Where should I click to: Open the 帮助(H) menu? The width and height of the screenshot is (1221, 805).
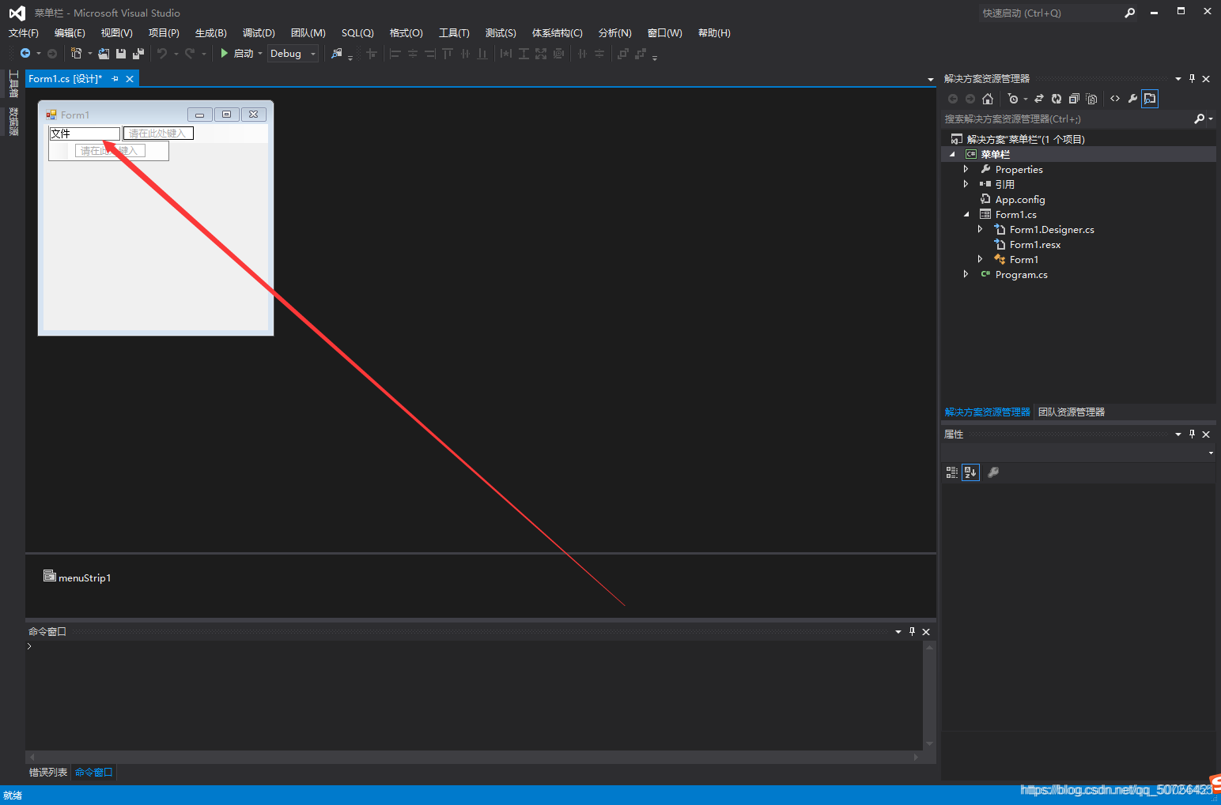click(714, 32)
